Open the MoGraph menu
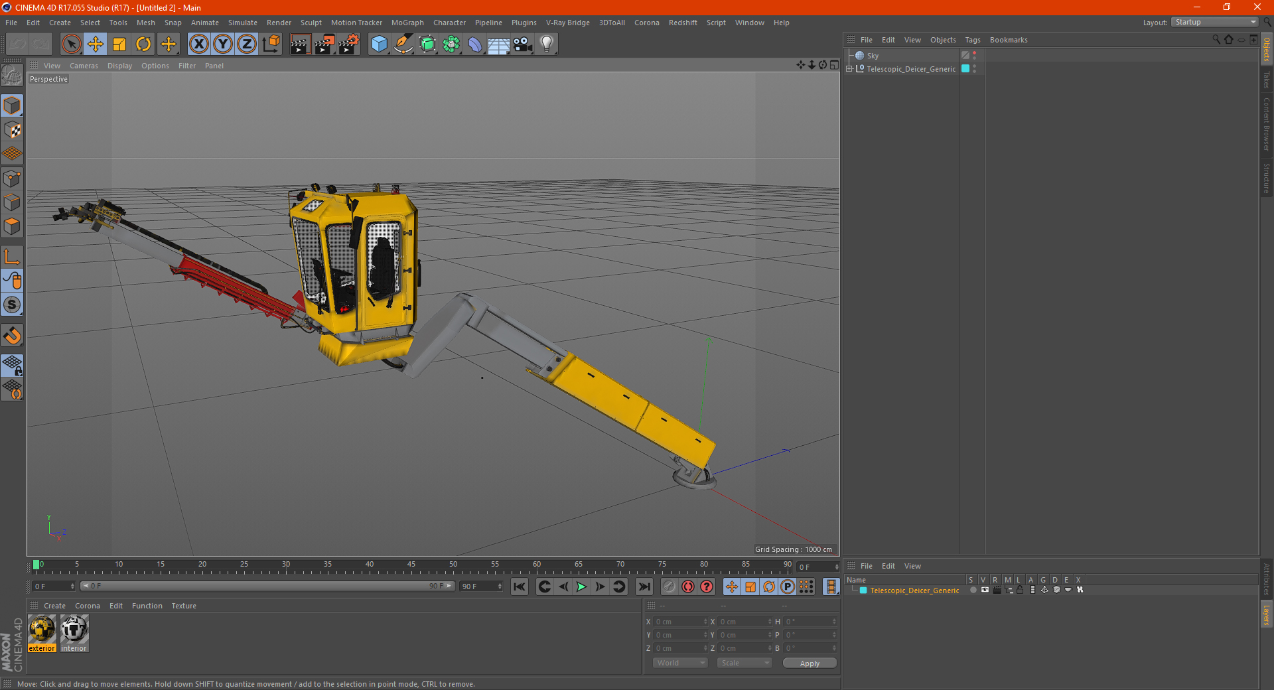 tap(407, 23)
